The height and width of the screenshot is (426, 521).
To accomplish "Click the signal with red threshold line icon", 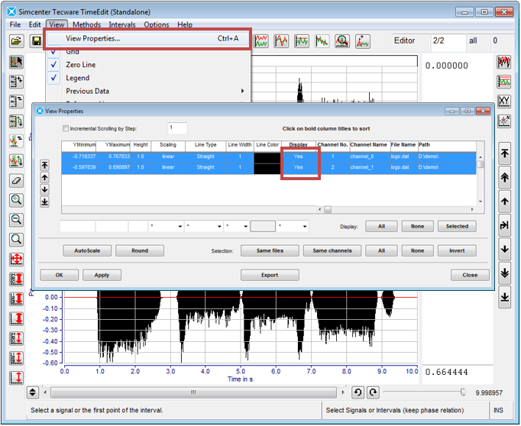I will pos(302,41).
